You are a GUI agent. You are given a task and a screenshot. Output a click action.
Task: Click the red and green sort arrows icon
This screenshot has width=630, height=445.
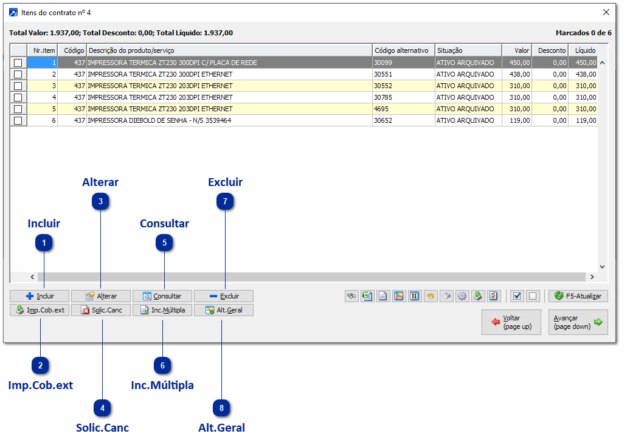(415, 296)
